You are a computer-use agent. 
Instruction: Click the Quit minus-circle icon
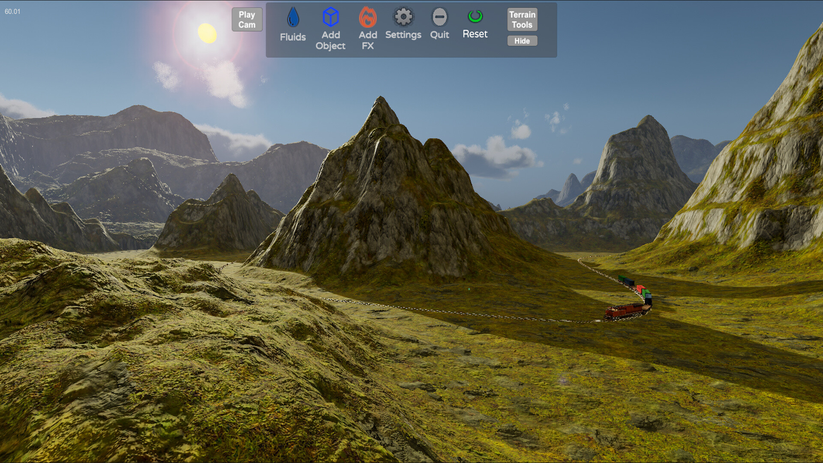coord(439,17)
